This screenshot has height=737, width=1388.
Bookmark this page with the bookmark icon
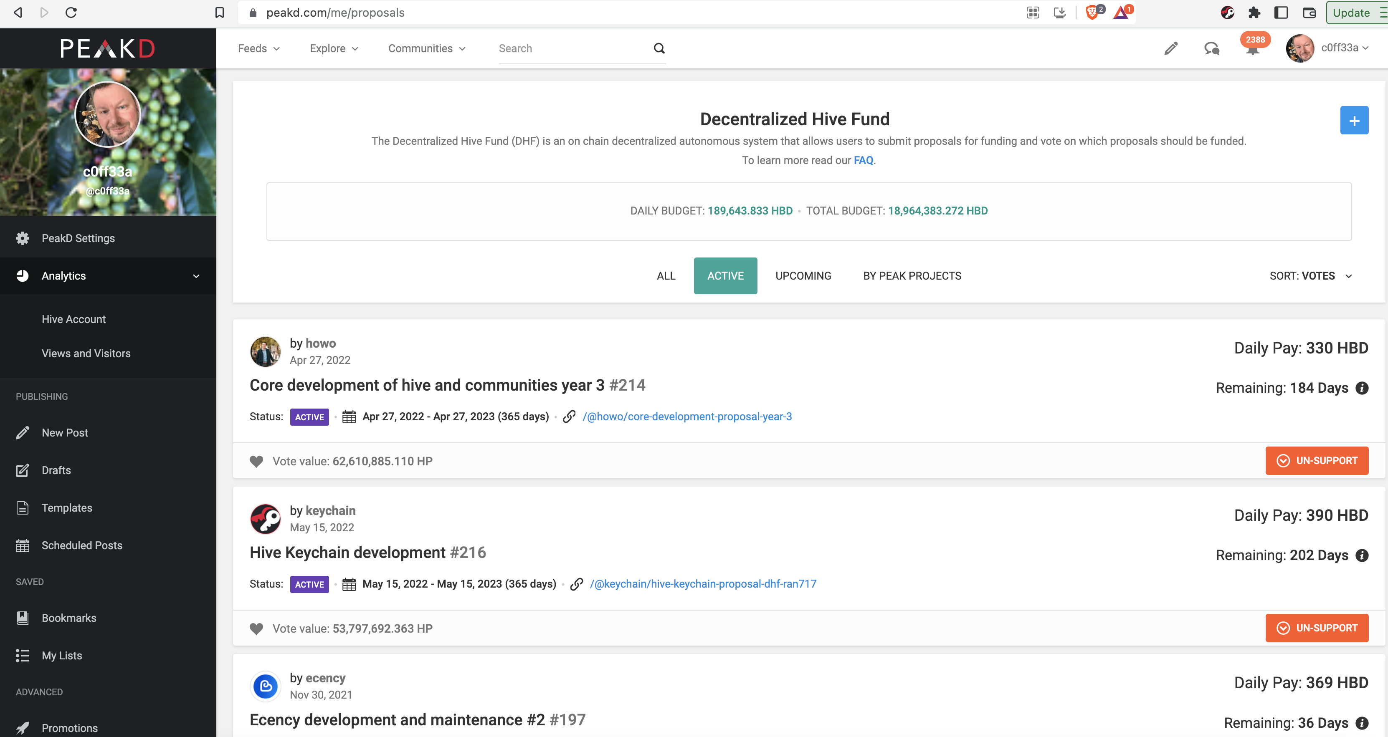pyautogui.click(x=219, y=13)
